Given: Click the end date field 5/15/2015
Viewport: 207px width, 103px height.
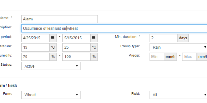Looking at the screenshot, I should 76,38.
